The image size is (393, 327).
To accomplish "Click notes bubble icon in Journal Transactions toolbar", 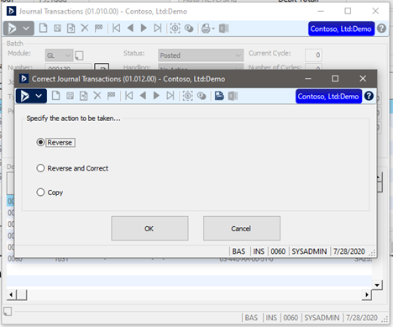I will pyautogui.click(x=189, y=29).
